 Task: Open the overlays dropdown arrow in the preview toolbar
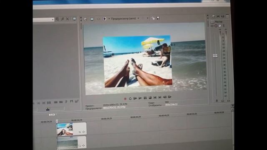click(x=147, y=18)
